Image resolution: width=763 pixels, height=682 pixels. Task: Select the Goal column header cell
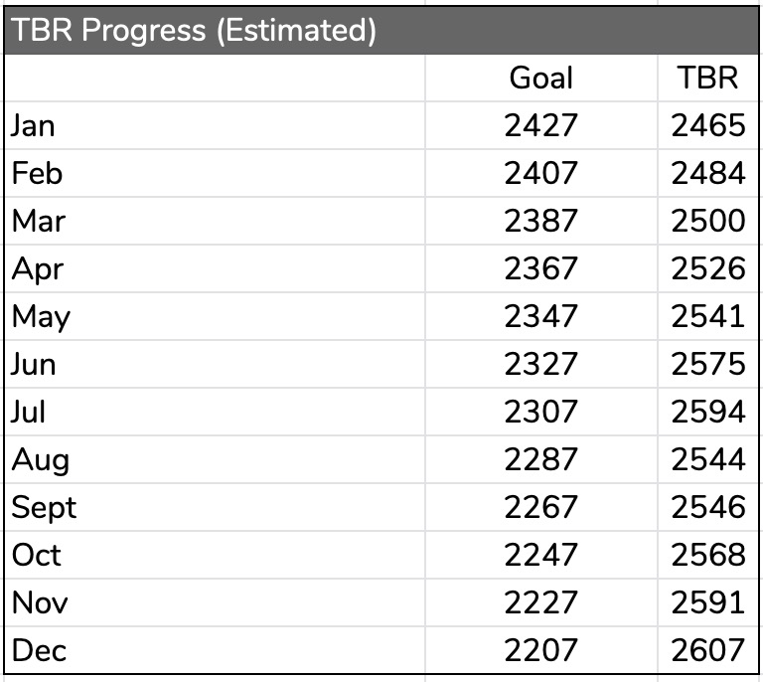point(540,78)
